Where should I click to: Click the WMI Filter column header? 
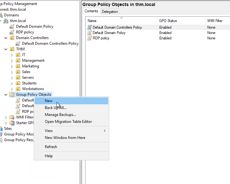coord(215,21)
